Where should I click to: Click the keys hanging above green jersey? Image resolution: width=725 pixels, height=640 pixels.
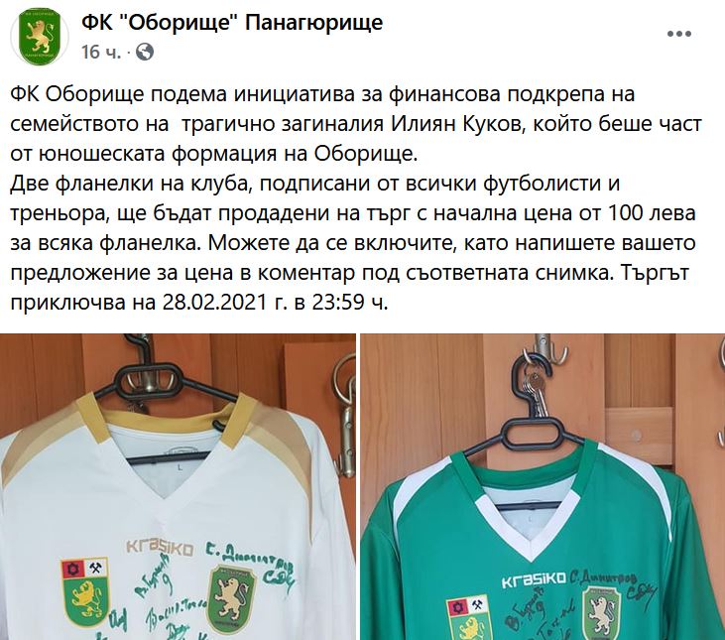pos(538,390)
